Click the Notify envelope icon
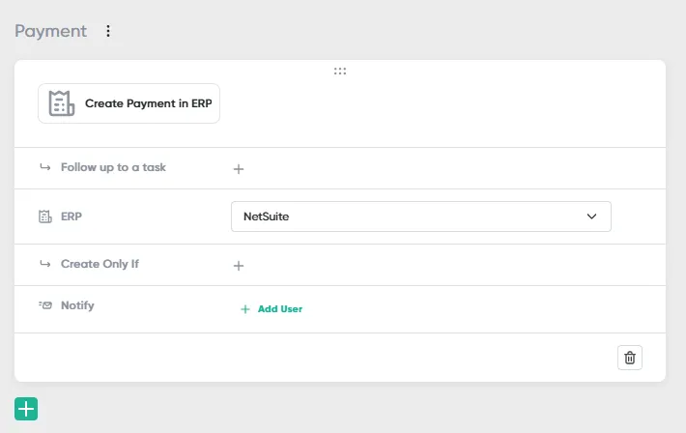The height and width of the screenshot is (433, 686). (45, 305)
